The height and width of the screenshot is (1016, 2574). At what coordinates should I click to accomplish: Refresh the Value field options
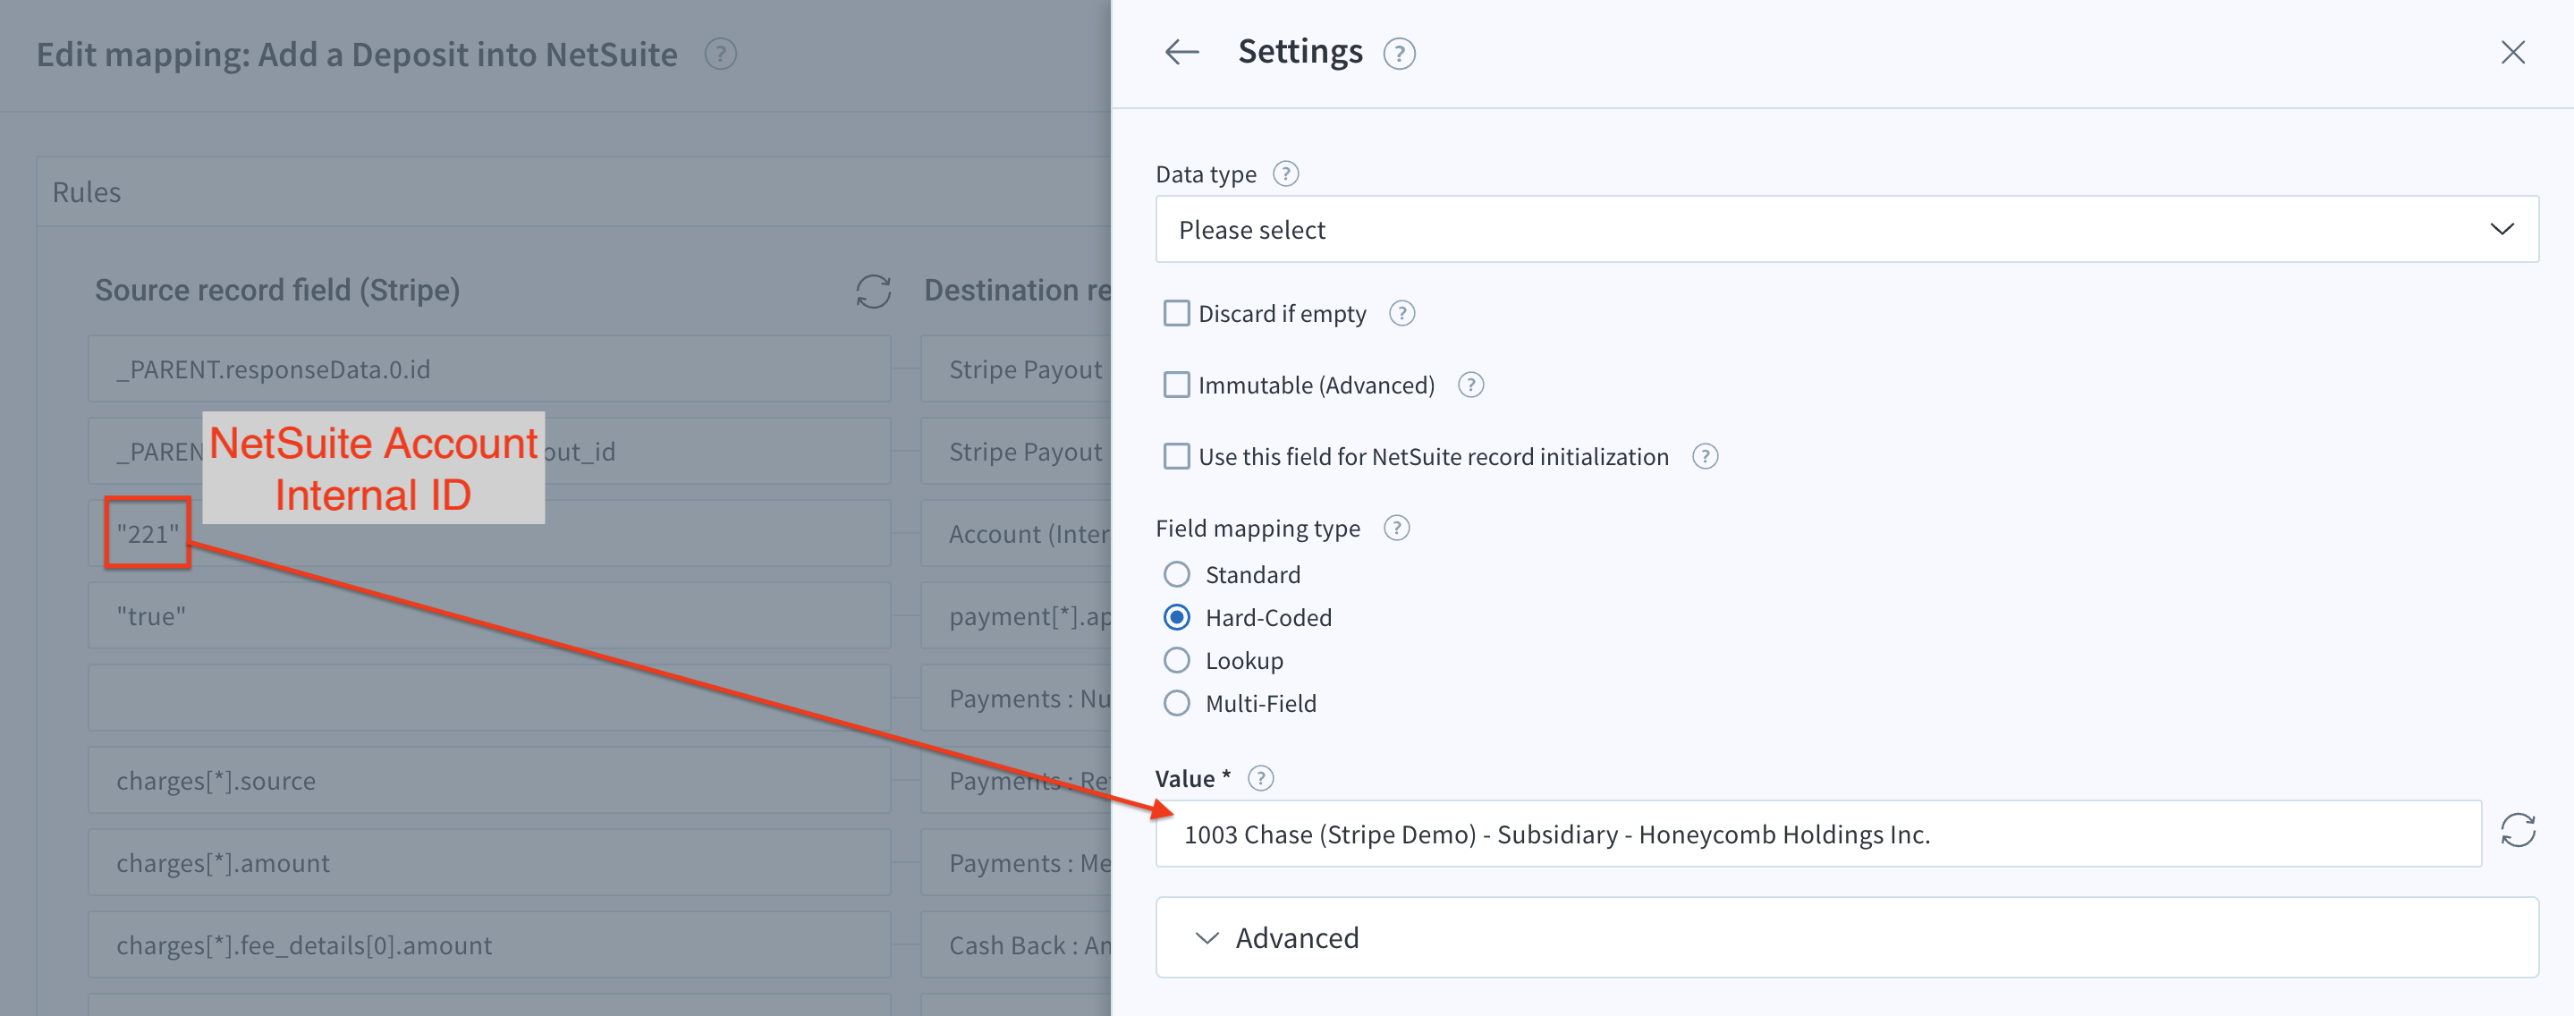pos(2518,831)
